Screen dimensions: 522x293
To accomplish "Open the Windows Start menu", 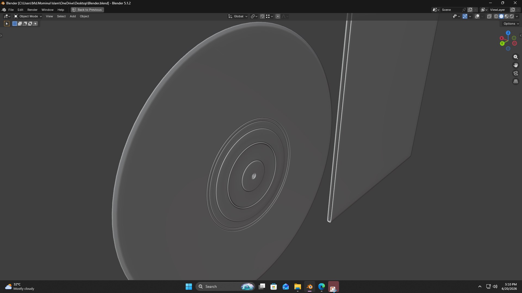I will pos(189,286).
